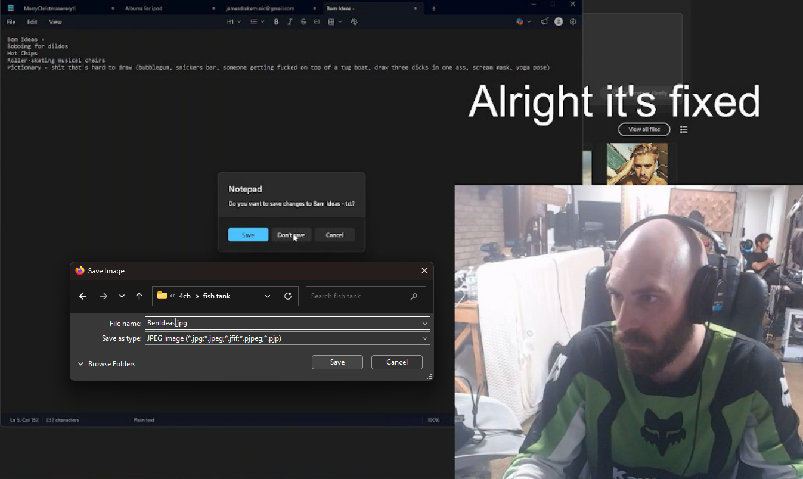Open recent locations chevron in Save Image
Viewport: 803px width, 479px height.
point(122,296)
